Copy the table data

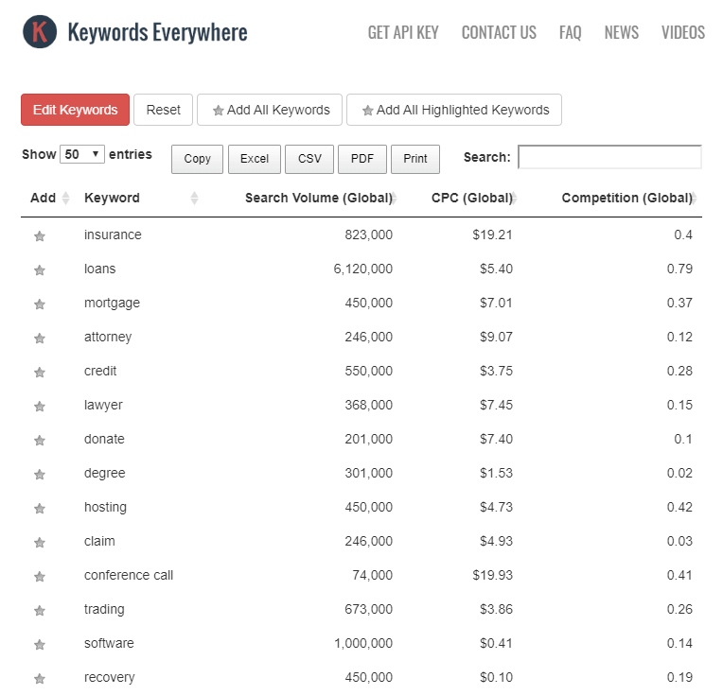pos(198,159)
